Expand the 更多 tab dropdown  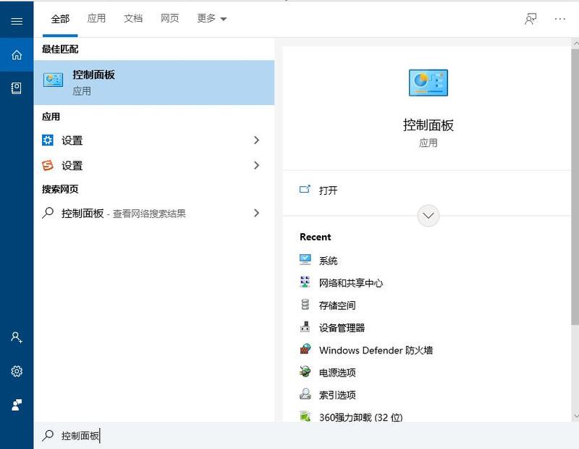210,17
